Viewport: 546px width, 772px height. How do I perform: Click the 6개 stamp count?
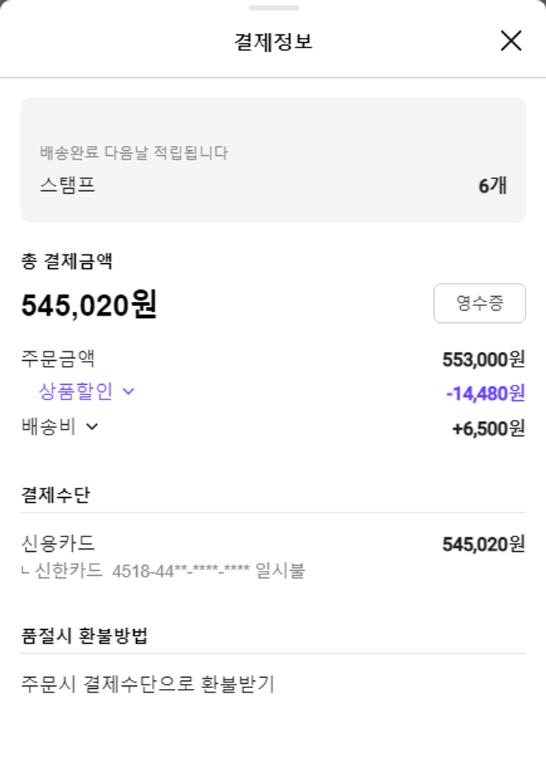click(492, 186)
